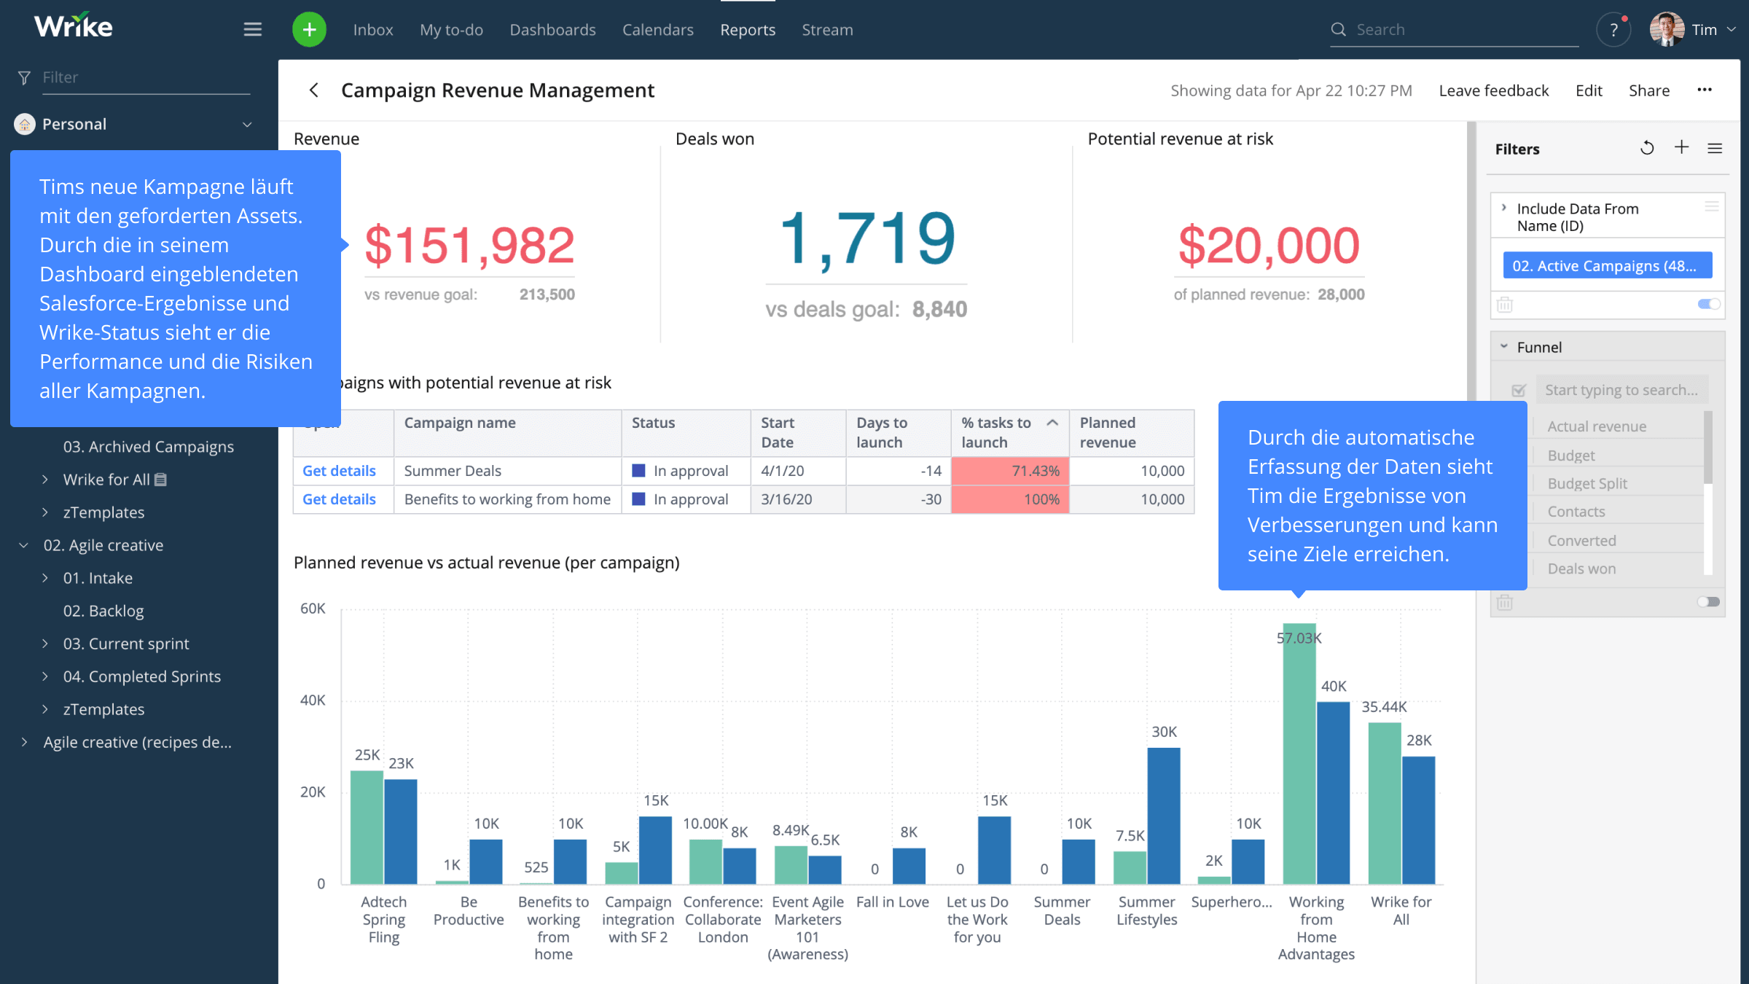1749x984 pixels.
Task: Click the Personal space icon
Action: pyautogui.click(x=25, y=124)
